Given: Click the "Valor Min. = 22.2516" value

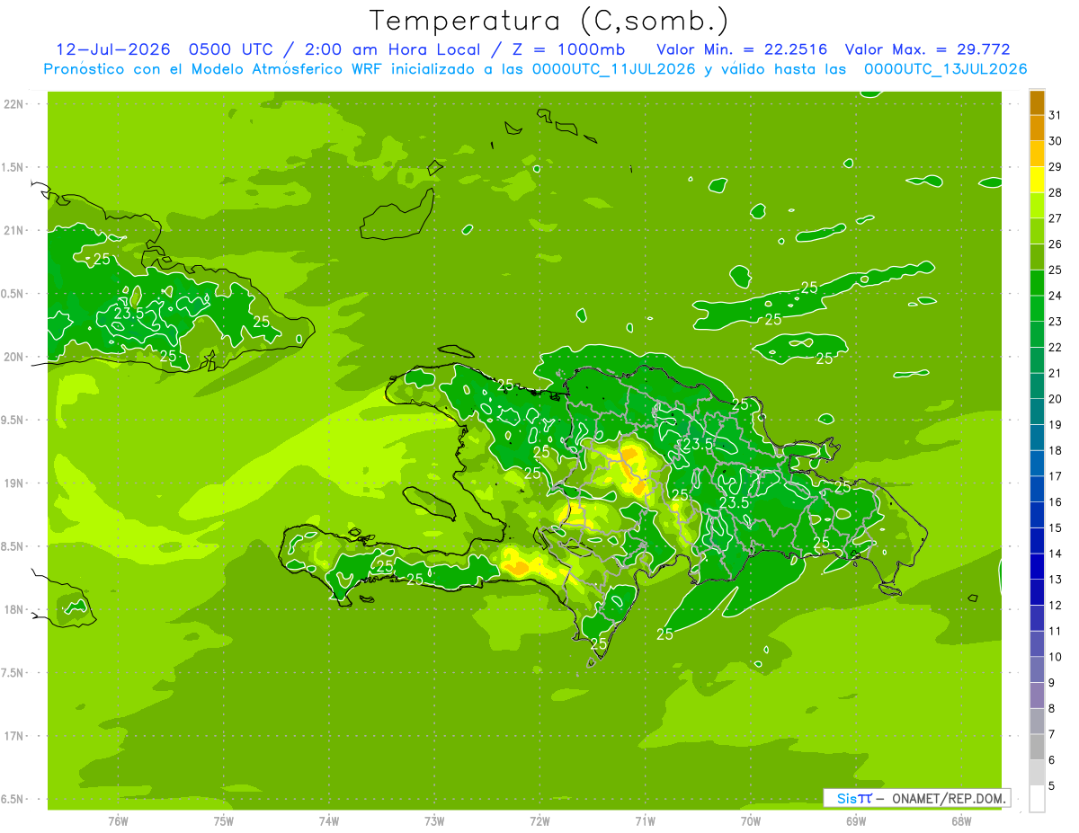Looking at the screenshot, I should tap(742, 49).
